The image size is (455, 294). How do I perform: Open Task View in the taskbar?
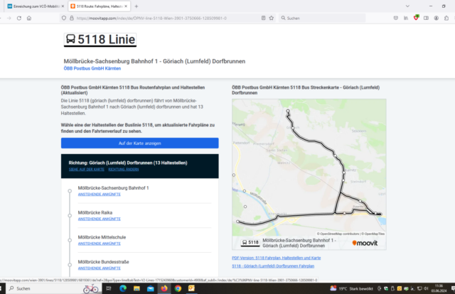point(109,288)
